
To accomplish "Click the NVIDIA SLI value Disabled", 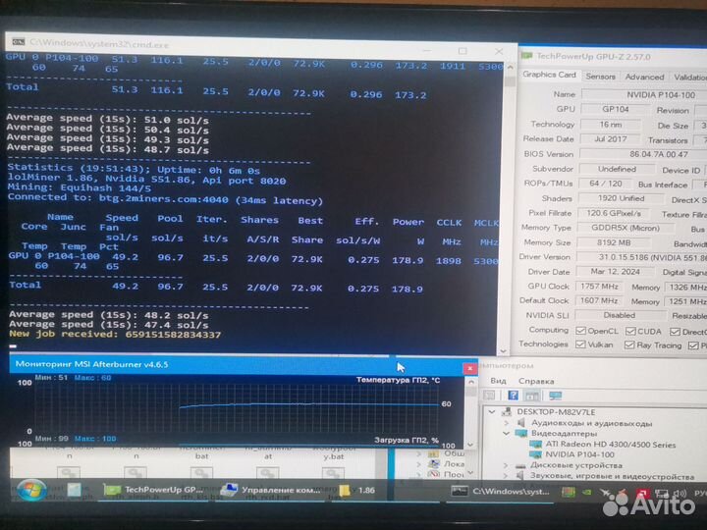I will pos(619,315).
